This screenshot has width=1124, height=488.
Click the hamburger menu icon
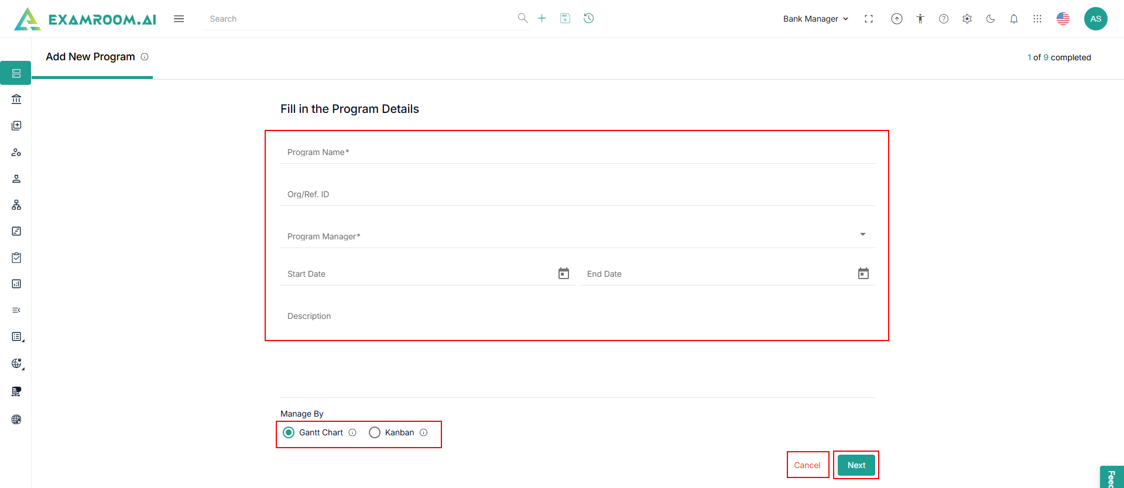[179, 19]
